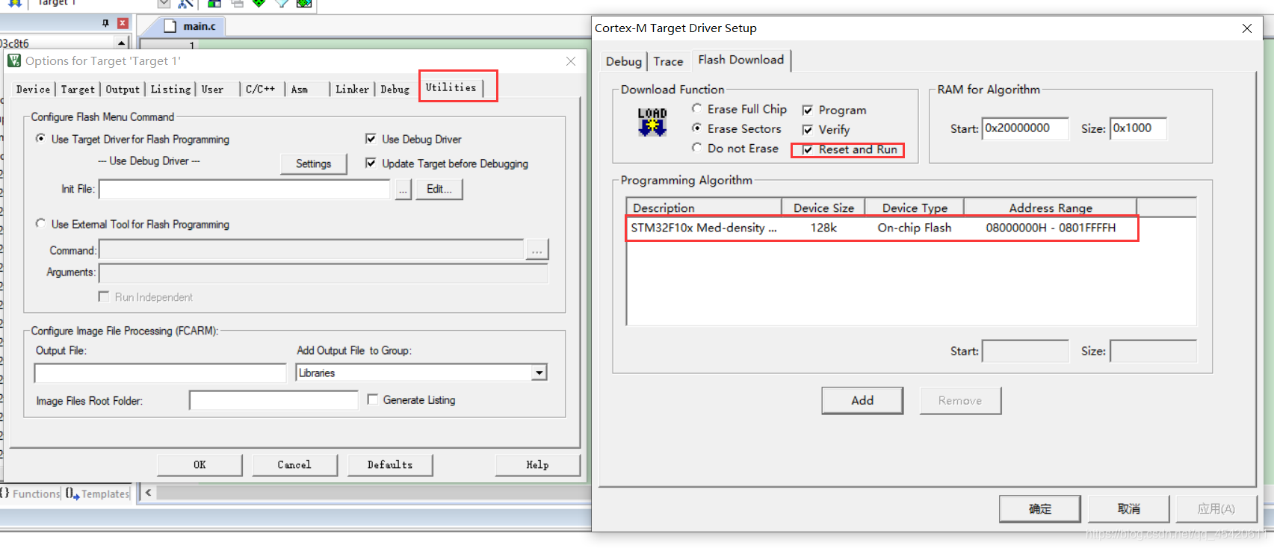Click the Init File input field
1274x548 pixels.
tap(244, 190)
